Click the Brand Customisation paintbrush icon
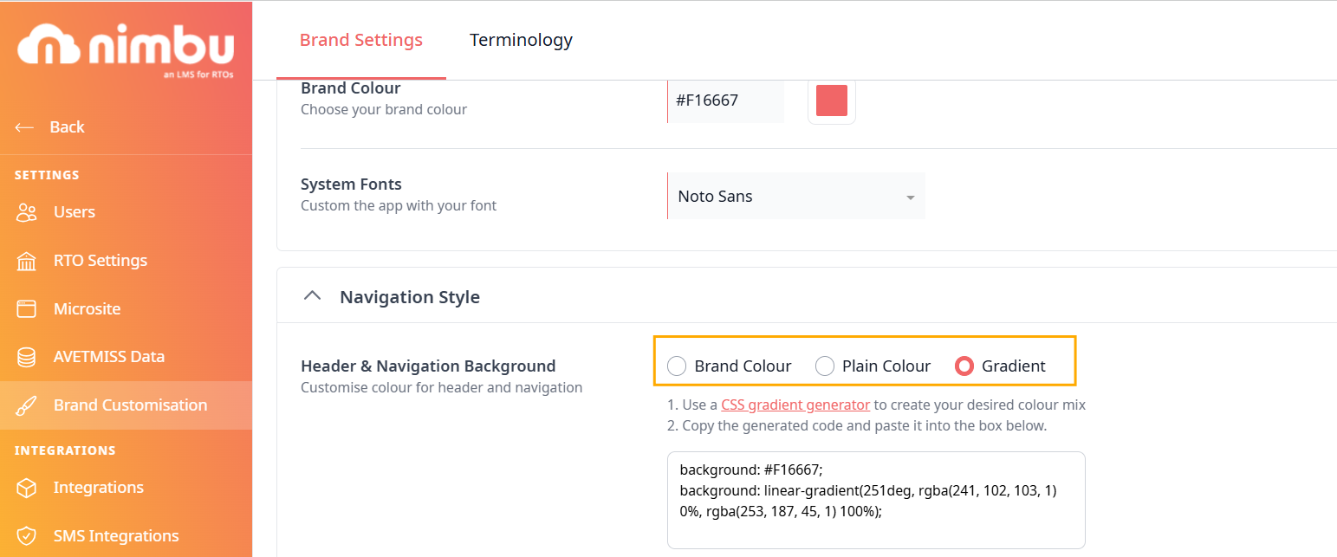The image size is (1337, 557). point(27,405)
